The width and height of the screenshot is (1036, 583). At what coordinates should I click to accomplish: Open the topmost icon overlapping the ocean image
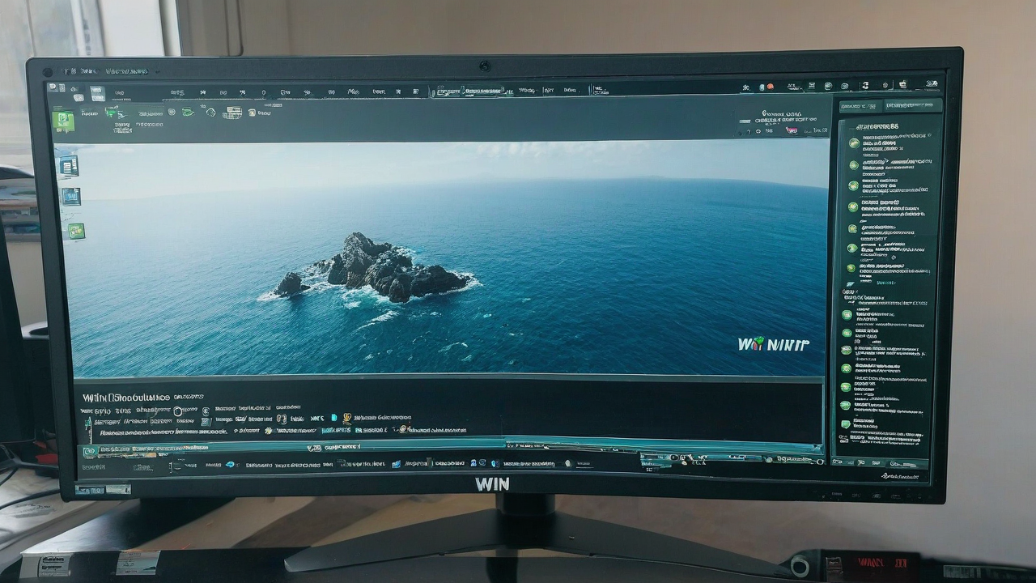click(69, 166)
